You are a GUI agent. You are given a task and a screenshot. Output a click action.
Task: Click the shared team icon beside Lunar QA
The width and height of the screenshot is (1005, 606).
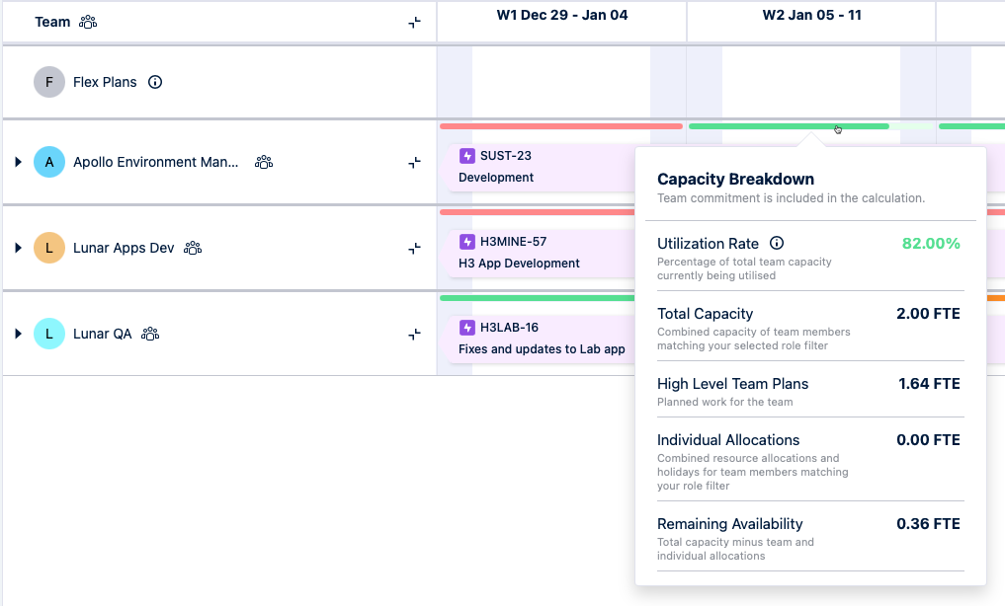(149, 334)
